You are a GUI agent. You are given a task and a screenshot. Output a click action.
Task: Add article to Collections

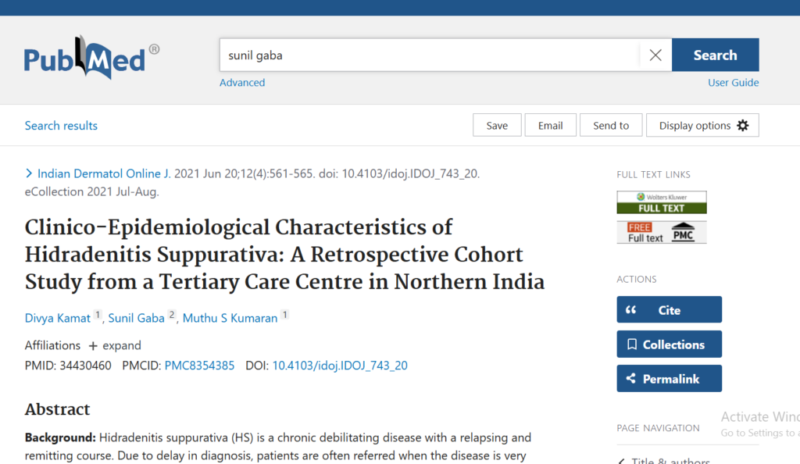tap(669, 344)
